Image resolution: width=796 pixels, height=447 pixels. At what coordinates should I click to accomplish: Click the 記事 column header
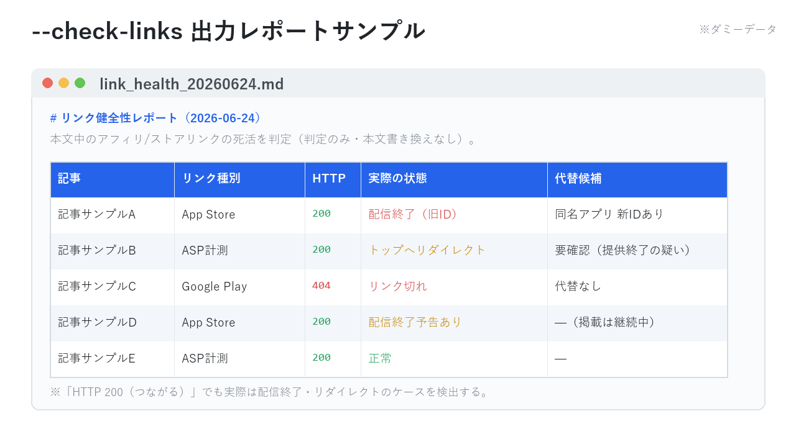(x=113, y=180)
